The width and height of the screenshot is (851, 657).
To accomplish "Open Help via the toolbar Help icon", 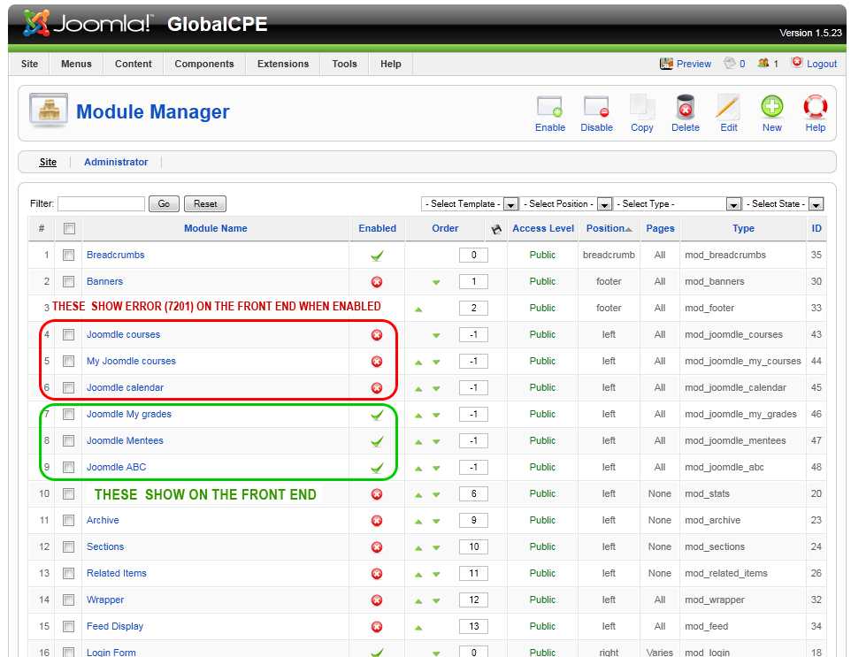I will pyautogui.click(x=814, y=112).
